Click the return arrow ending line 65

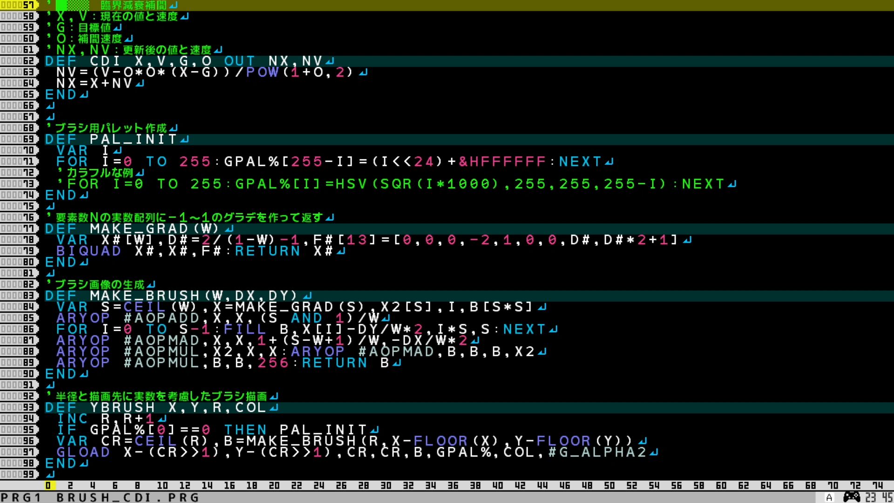coord(84,95)
